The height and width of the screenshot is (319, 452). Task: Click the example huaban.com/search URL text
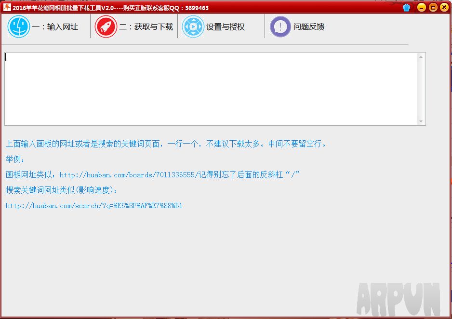coord(94,206)
